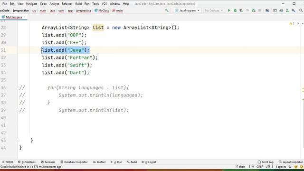Open the Build tool window
304x171 pixels.
(x=132, y=162)
